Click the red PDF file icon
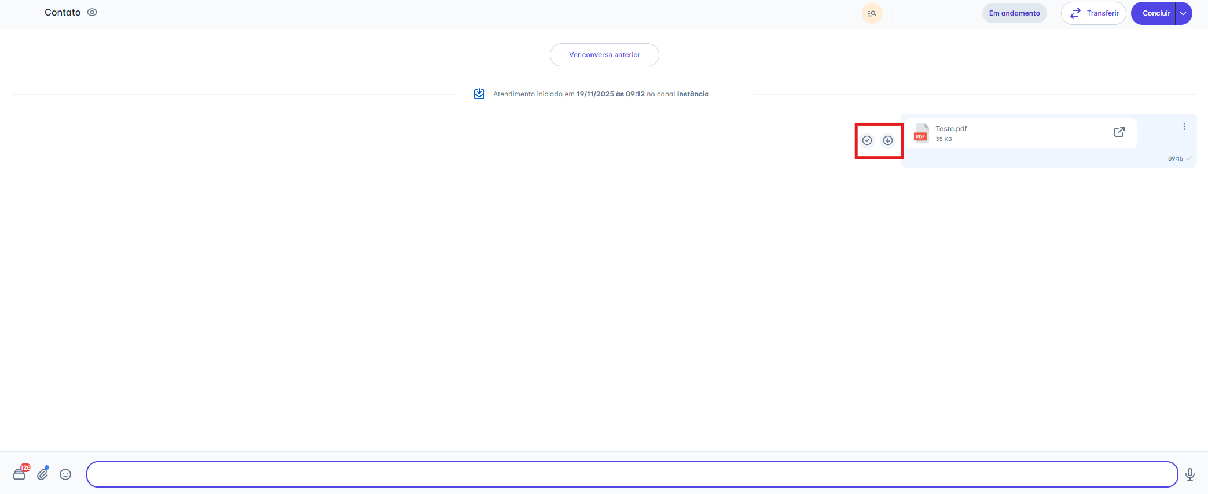The width and height of the screenshot is (1208, 494). coord(921,133)
